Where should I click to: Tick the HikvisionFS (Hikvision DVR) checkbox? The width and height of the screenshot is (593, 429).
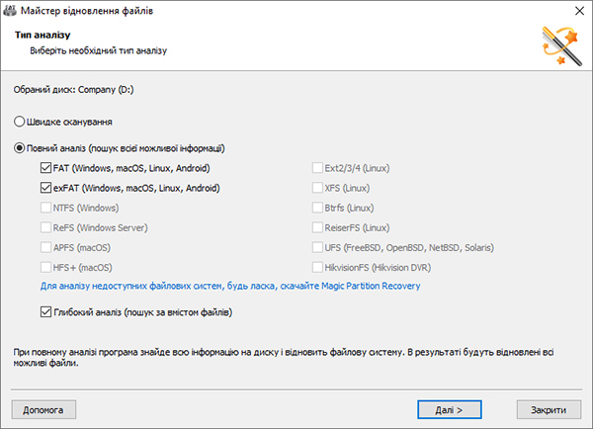317,268
